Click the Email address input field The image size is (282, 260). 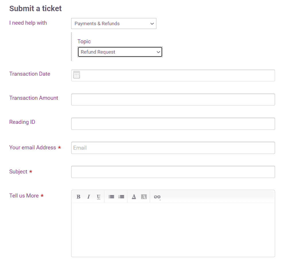173,148
